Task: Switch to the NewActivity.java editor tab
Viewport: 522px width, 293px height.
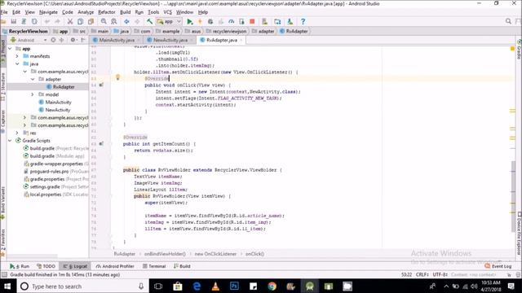Action: point(170,40)
